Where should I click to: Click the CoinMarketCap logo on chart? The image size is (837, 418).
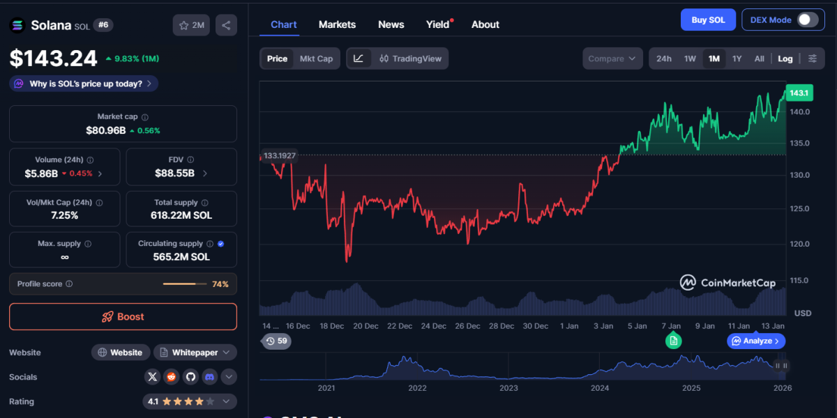coord(727,282)
